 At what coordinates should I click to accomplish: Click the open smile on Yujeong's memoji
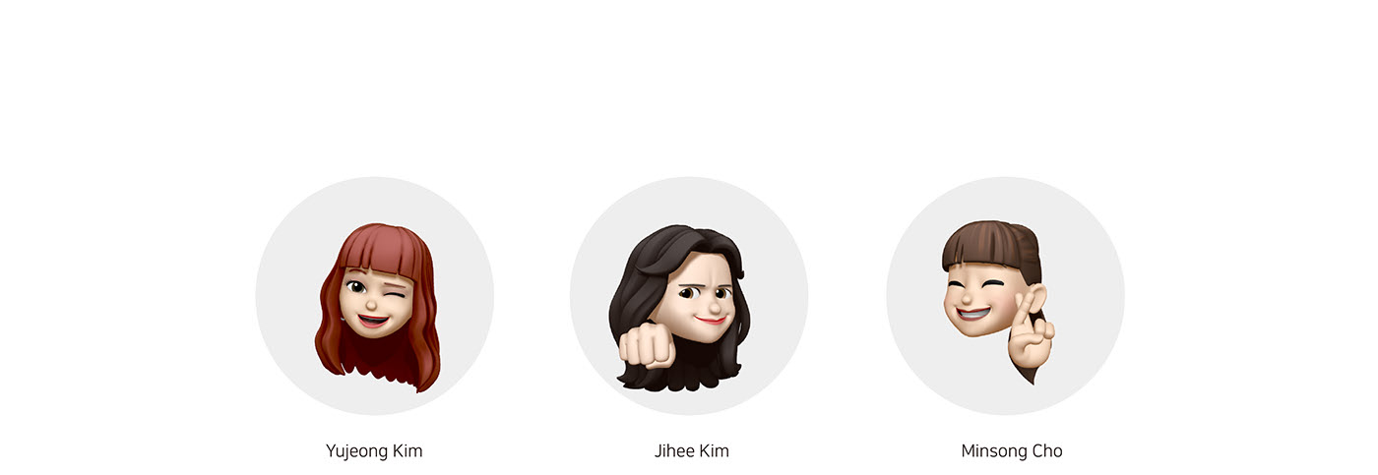coord(372,321)
